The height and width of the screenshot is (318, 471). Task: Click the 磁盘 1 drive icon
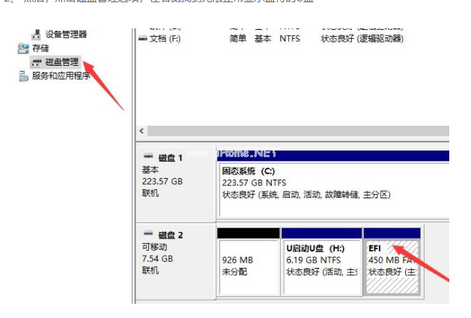[148, 158]
